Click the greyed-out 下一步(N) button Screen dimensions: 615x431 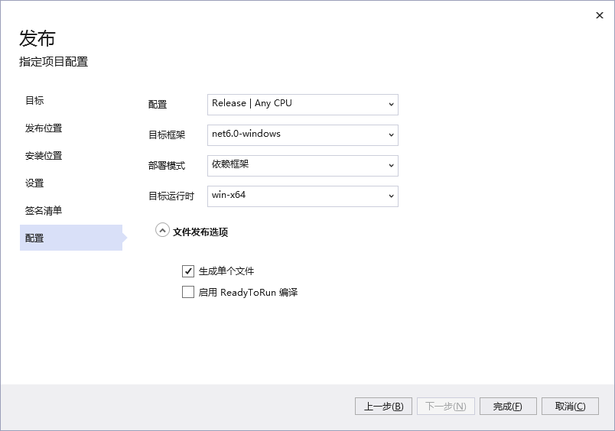tap(445, 407)
